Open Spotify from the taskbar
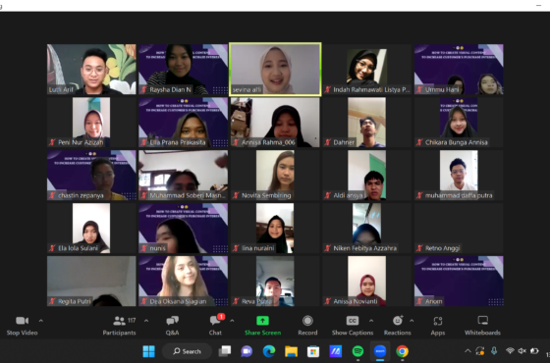The width and height of the screenshot is (550, 363). (357, 351)
